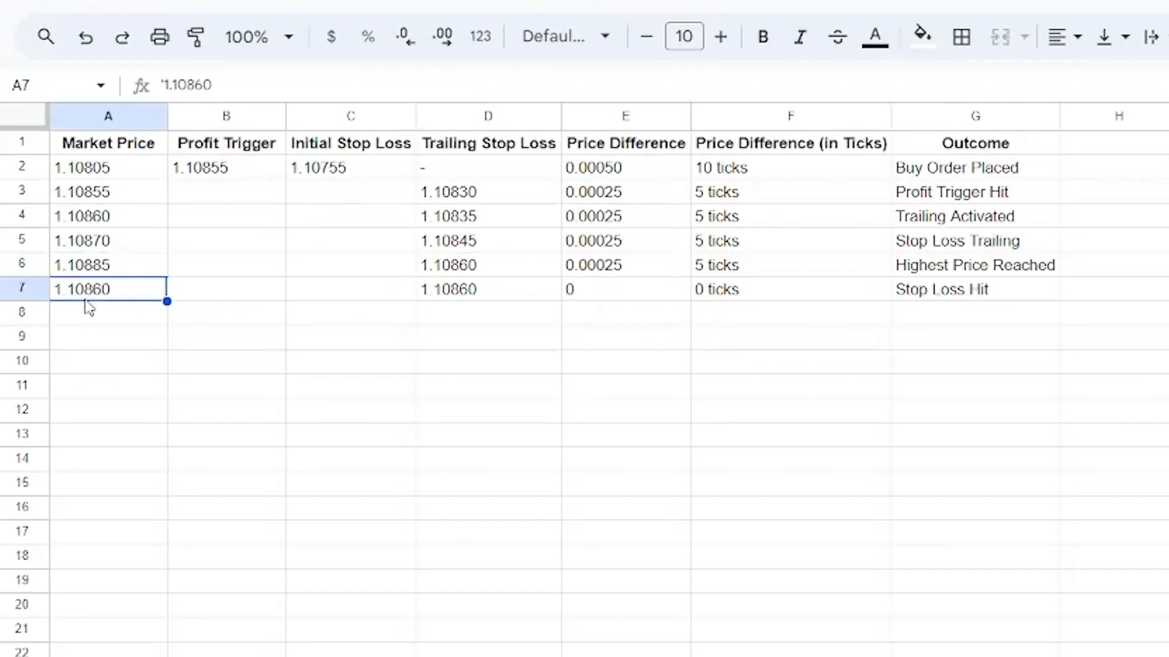The image size is (1169, 657).
Task: Click the search menus magnifier icon
Action: (x=46, y=36)
